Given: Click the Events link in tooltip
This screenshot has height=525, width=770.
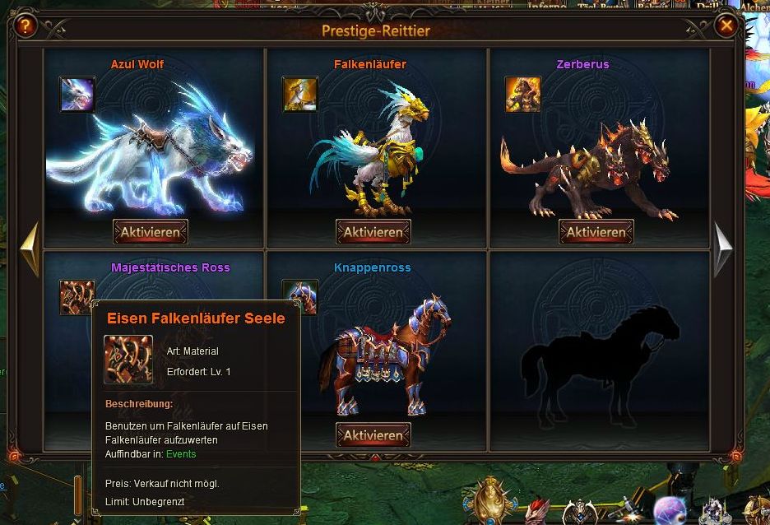Looking at the screenshot, I should coord(181,454).
